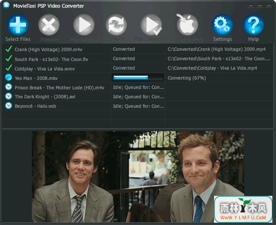The image size is (276, 225).
Task: Select Prison Break - The Mother Lode (HD).m4v
Action: coord(60,88)
